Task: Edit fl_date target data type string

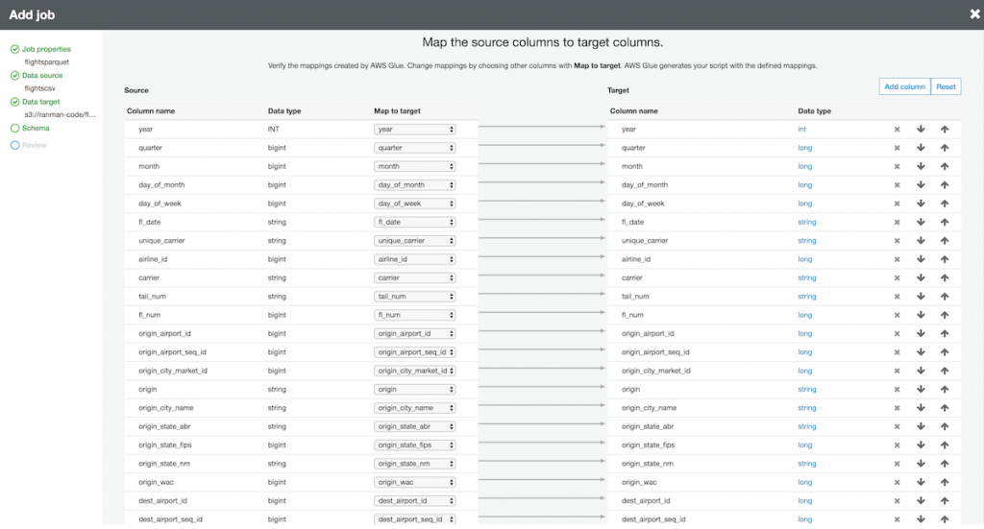Action: 806,222
